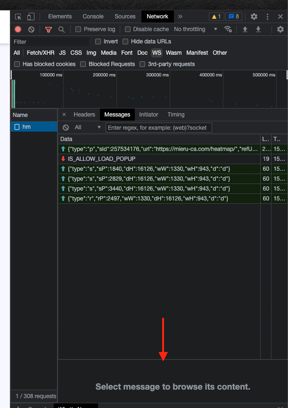Switch to the Console tab

(x=93, y=17)
